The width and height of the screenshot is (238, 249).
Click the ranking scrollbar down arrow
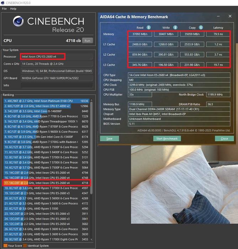click(x=91, y=239)
